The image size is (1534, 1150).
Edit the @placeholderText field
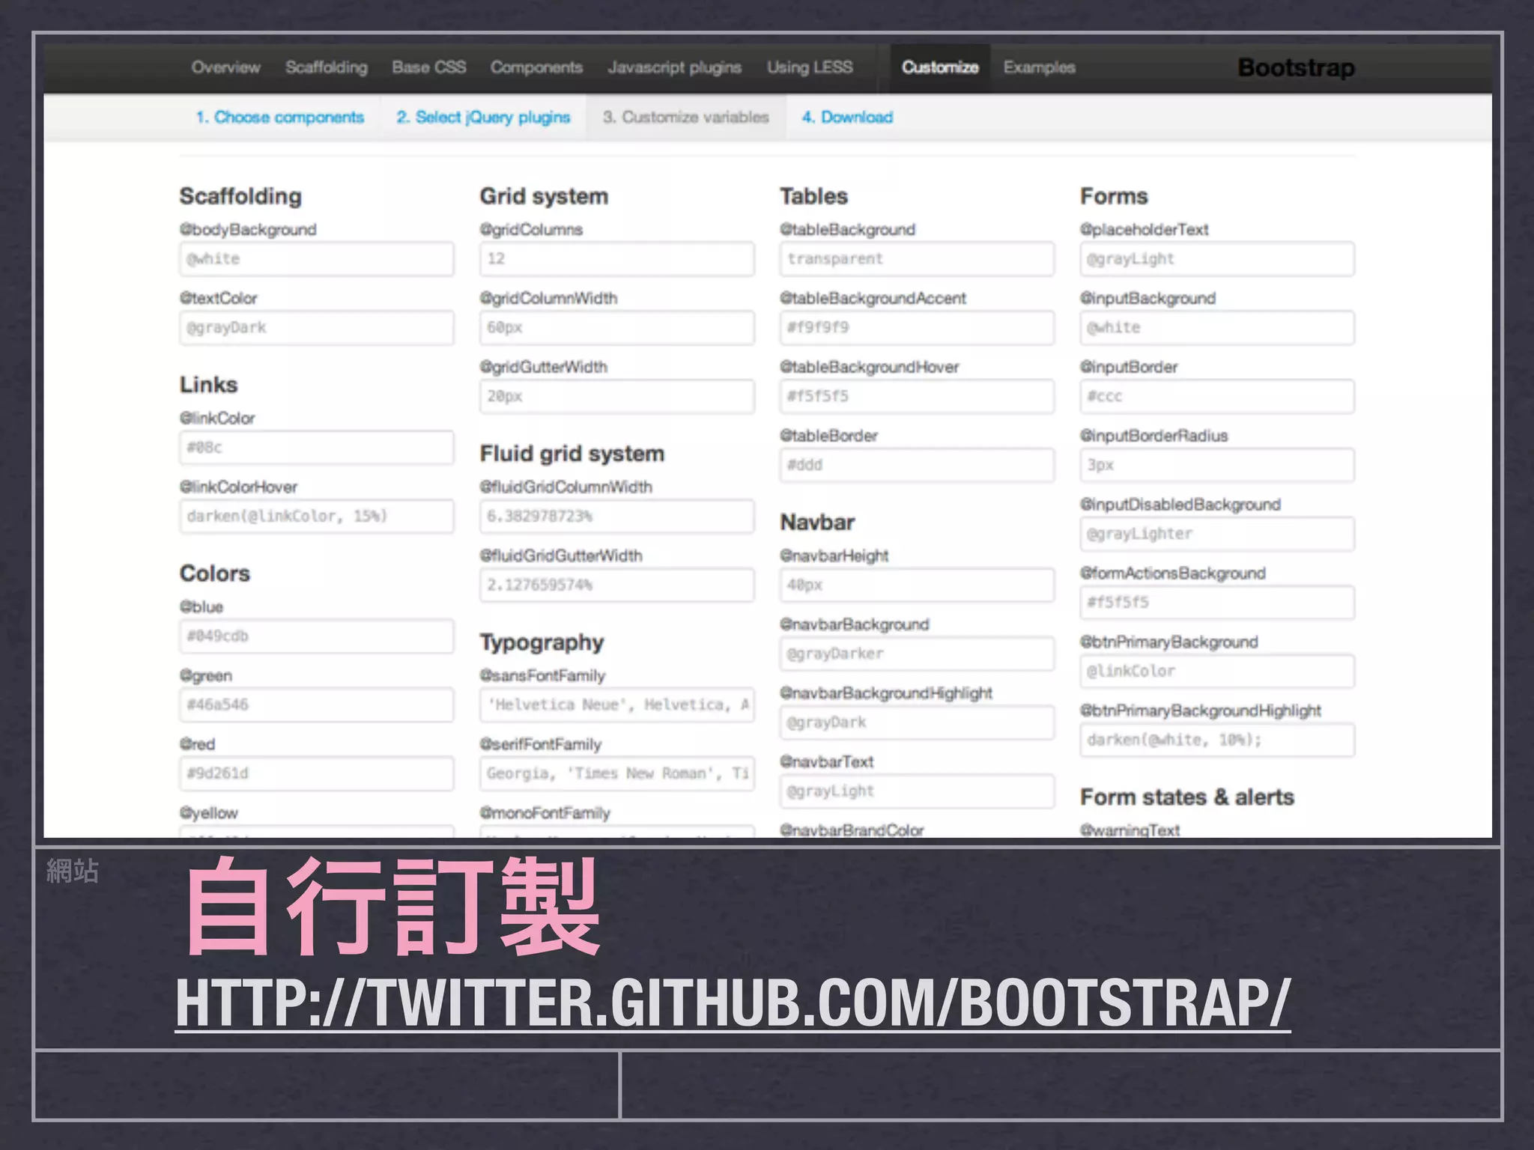[x=1217, y=259]
